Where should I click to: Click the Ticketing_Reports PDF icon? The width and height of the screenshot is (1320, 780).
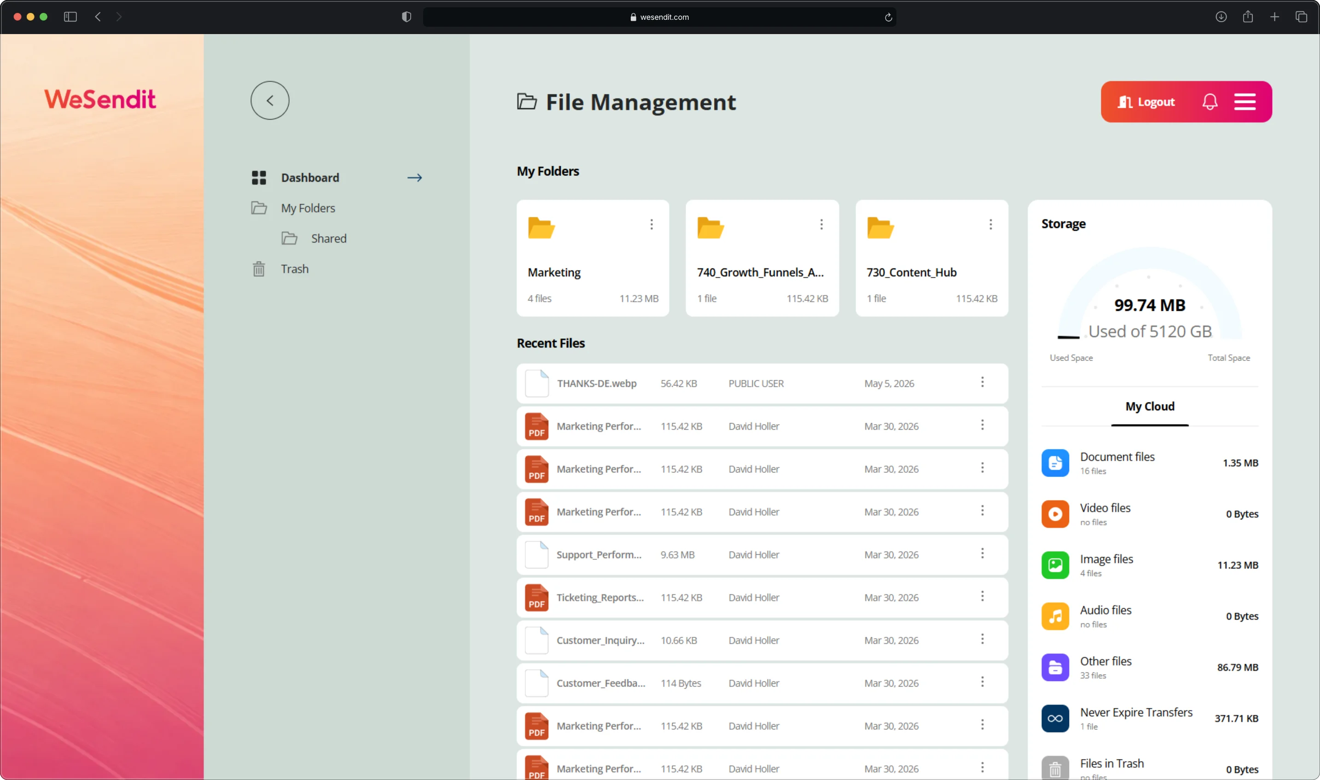click(x=536, y=598)
